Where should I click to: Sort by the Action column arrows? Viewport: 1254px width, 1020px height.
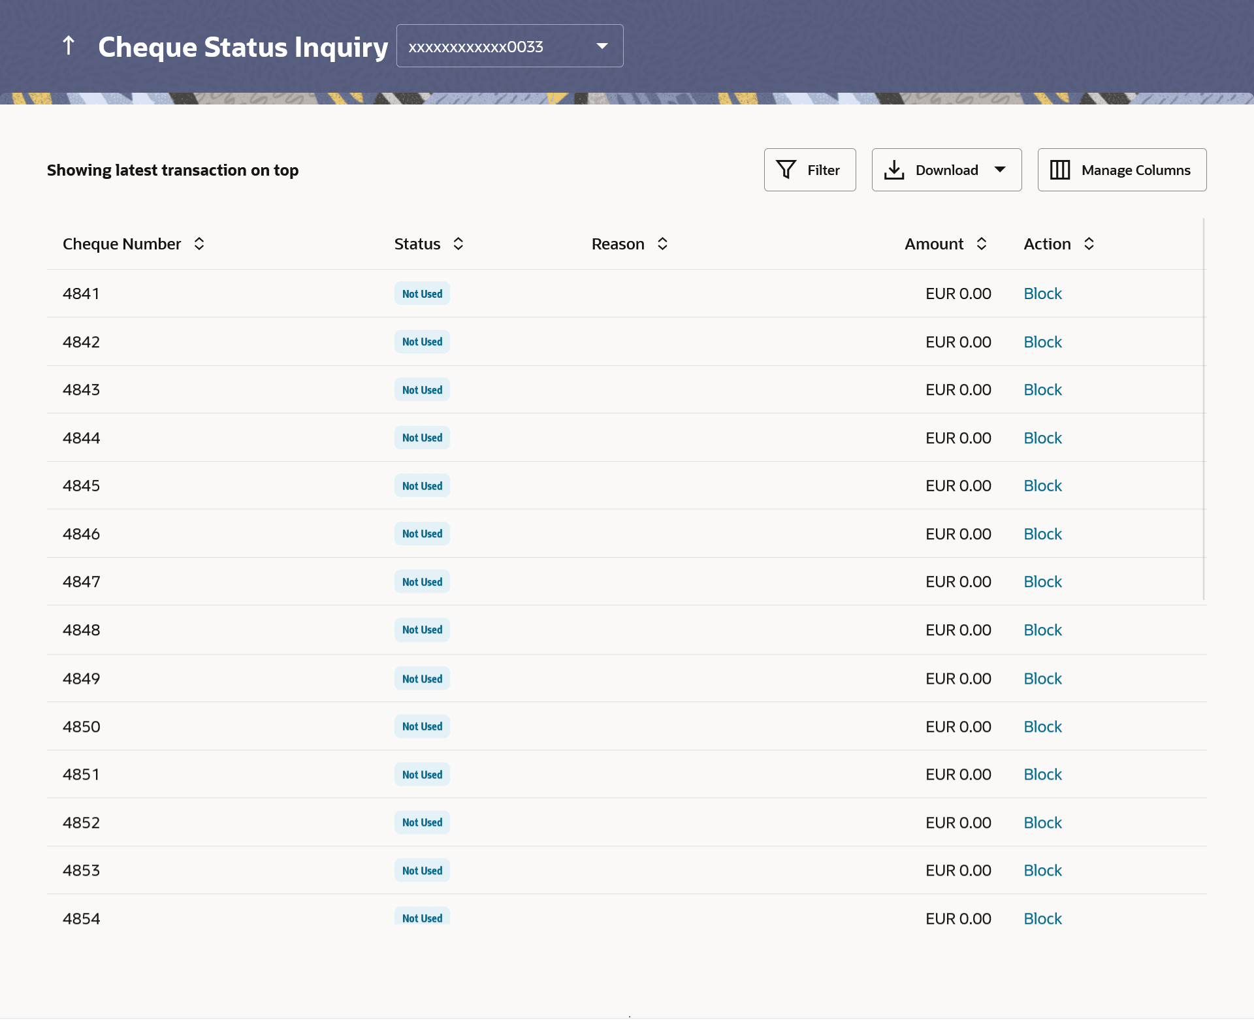[x=1089, y=244]
